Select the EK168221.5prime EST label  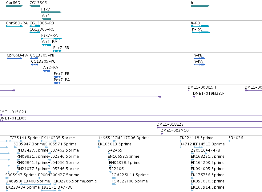point(208,157)
